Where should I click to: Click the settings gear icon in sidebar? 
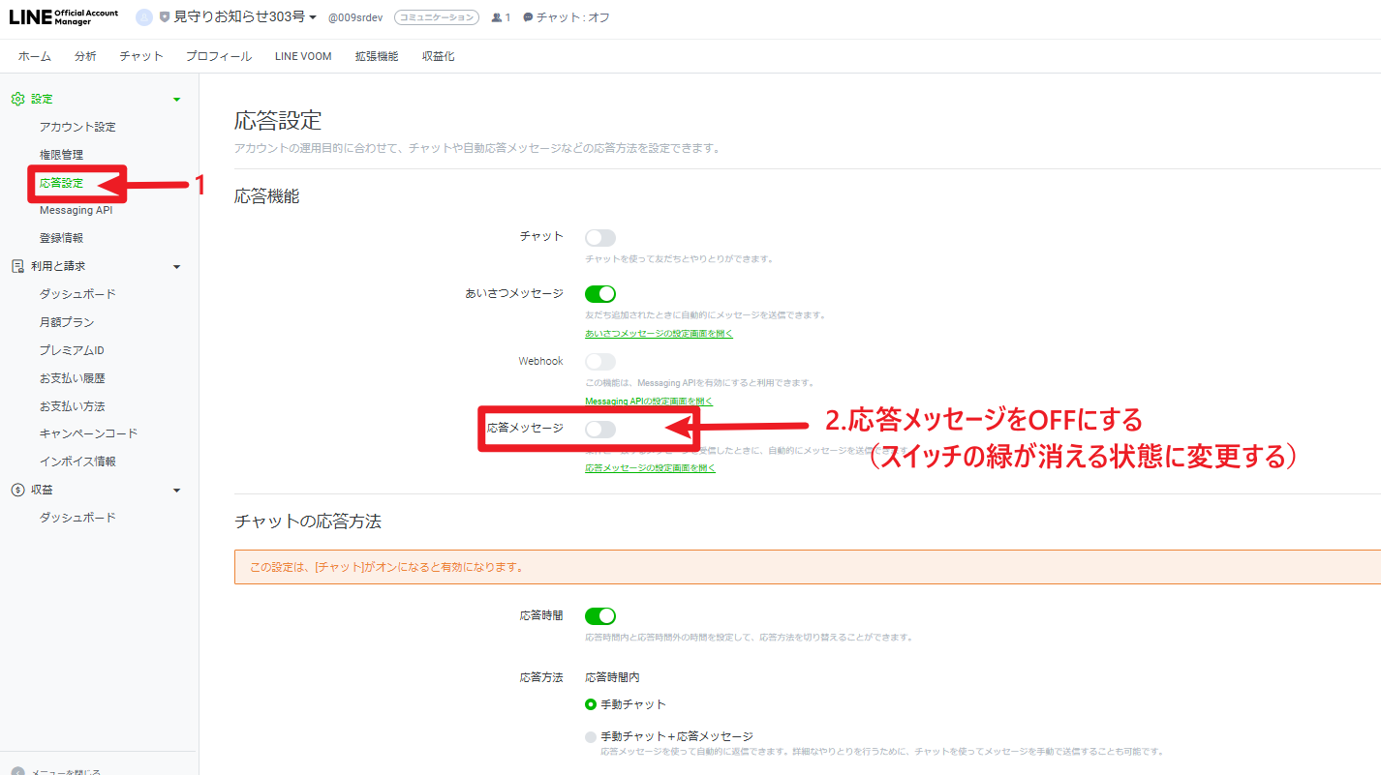(17, 99)
